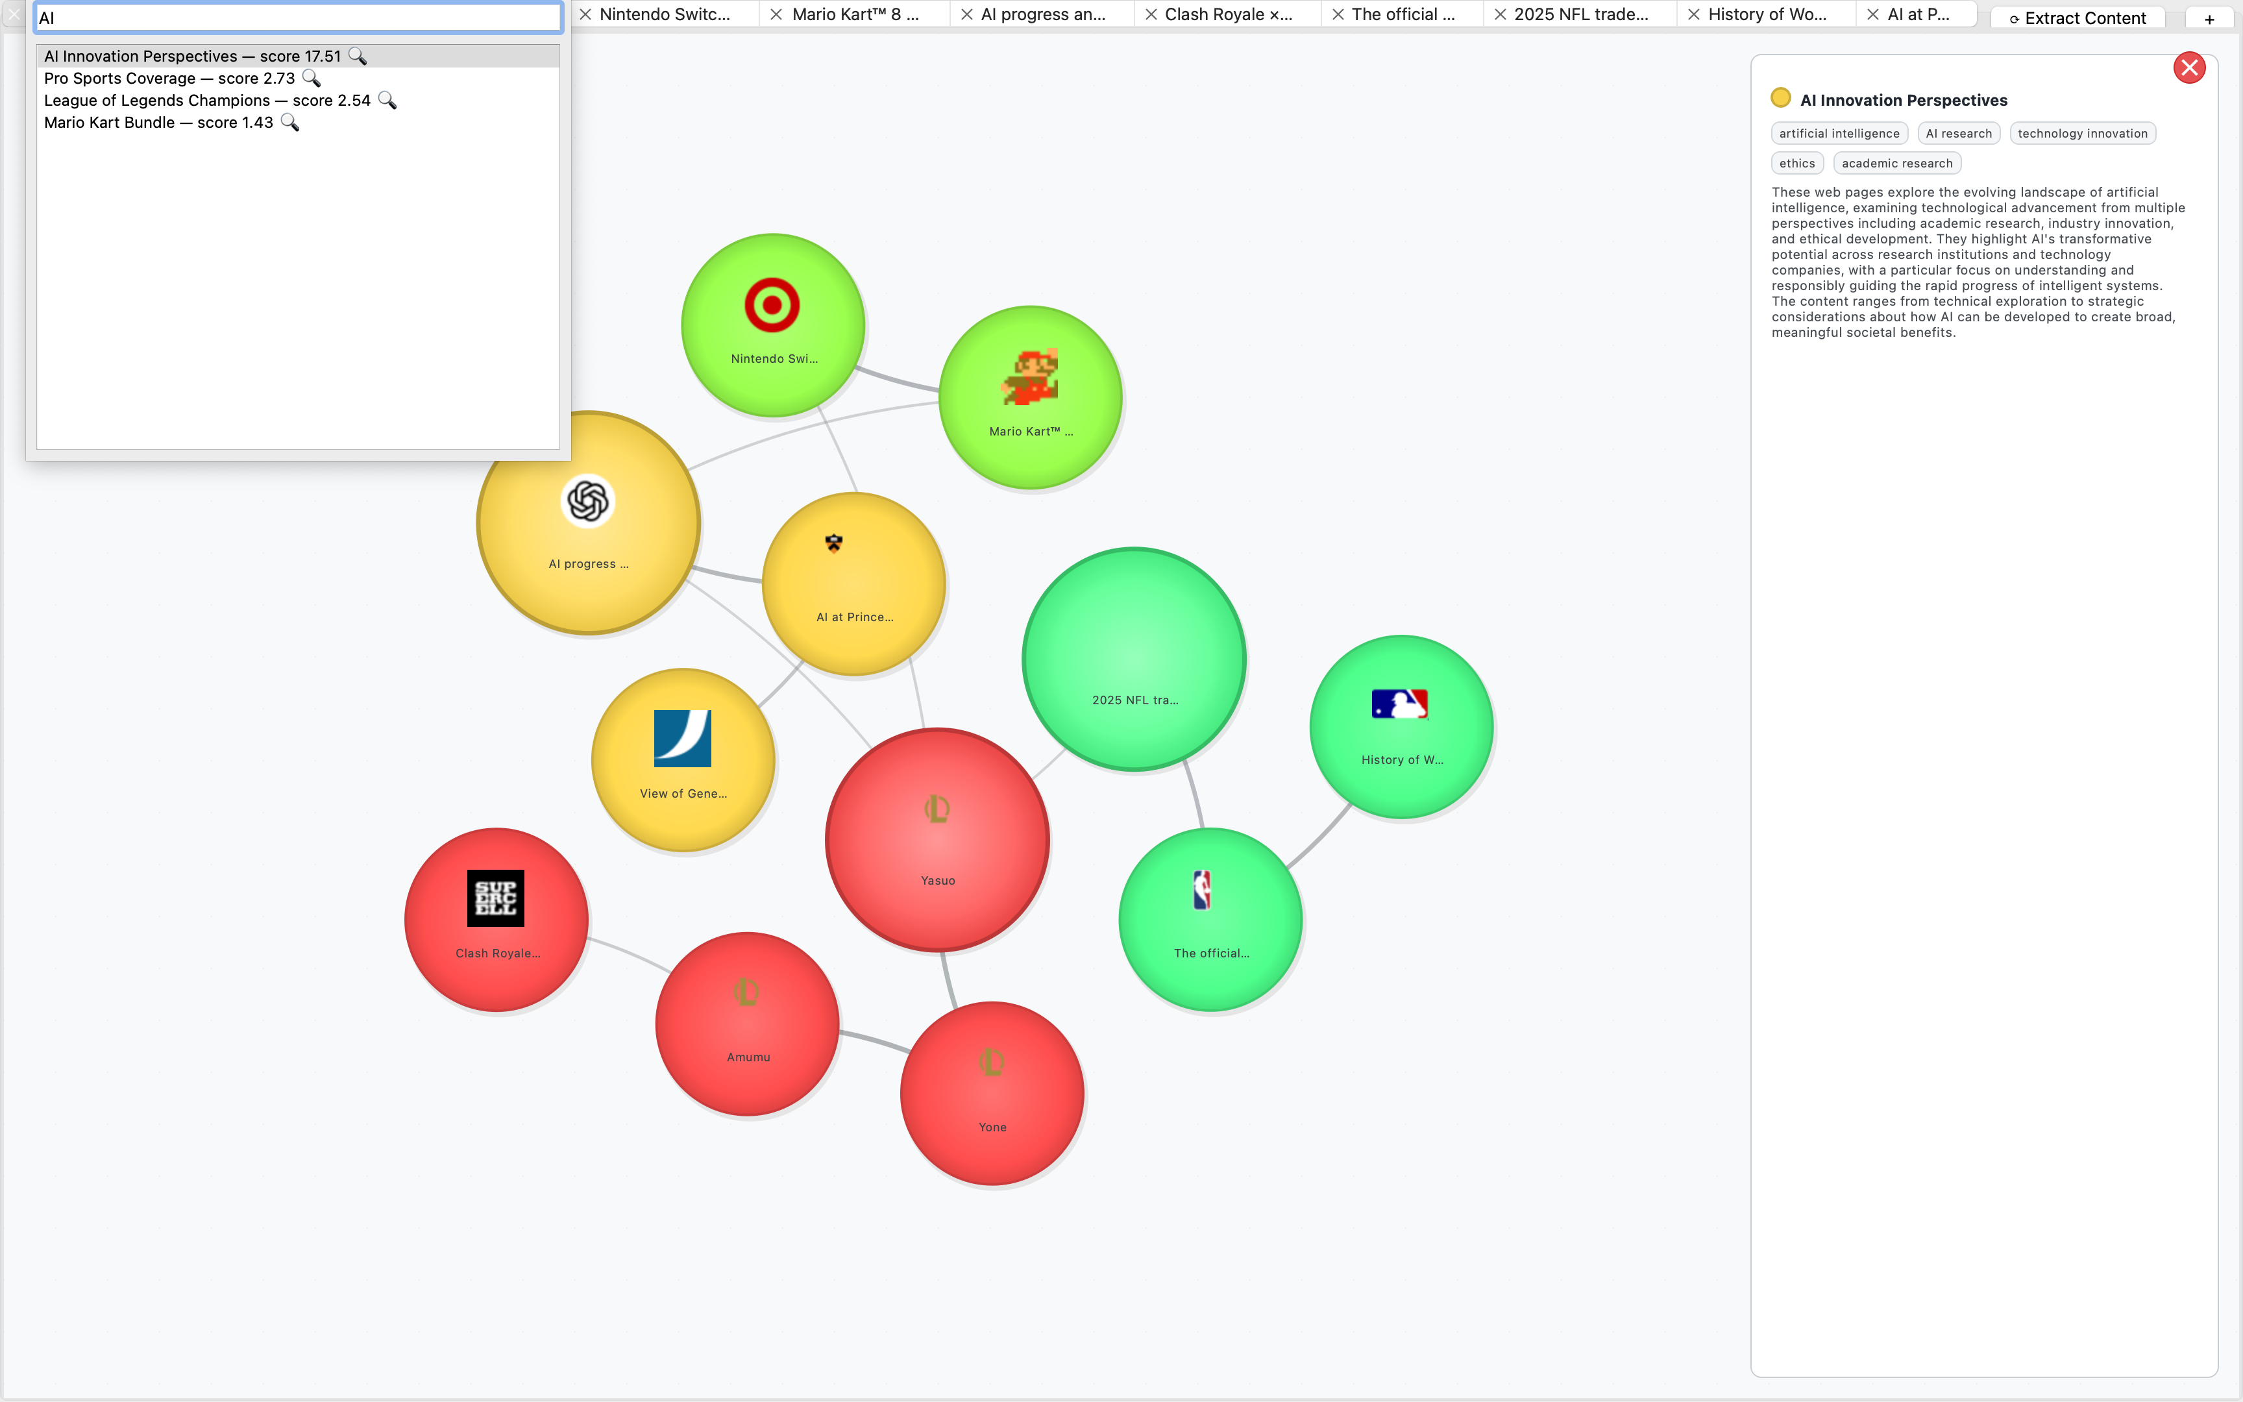Open the History of Wo... tab
The image size is (2243, 1402).
click(1767, 15)
